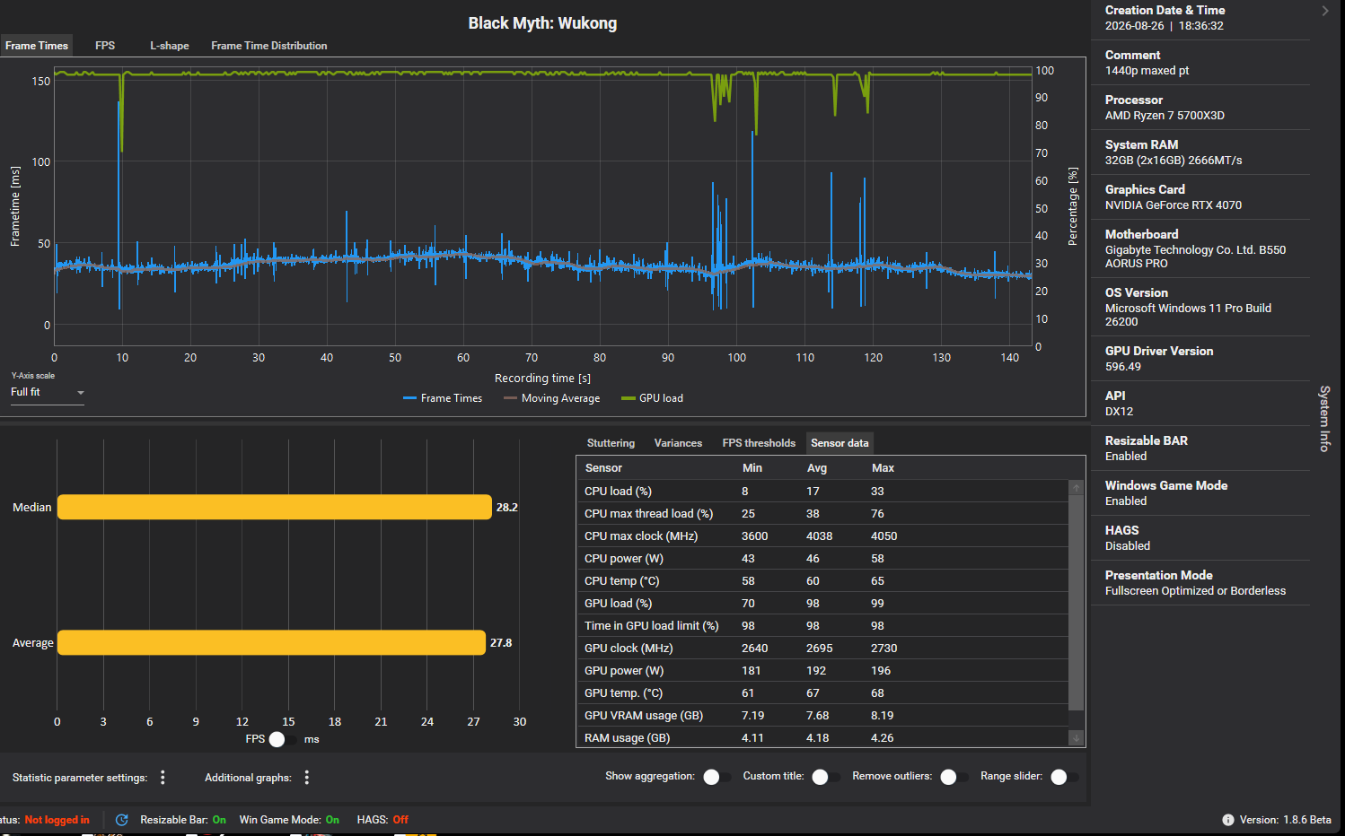This screenshot has width=1345, height=836.
Task: Select the CPU max thread load (%) row
Action: pos(822,513)
